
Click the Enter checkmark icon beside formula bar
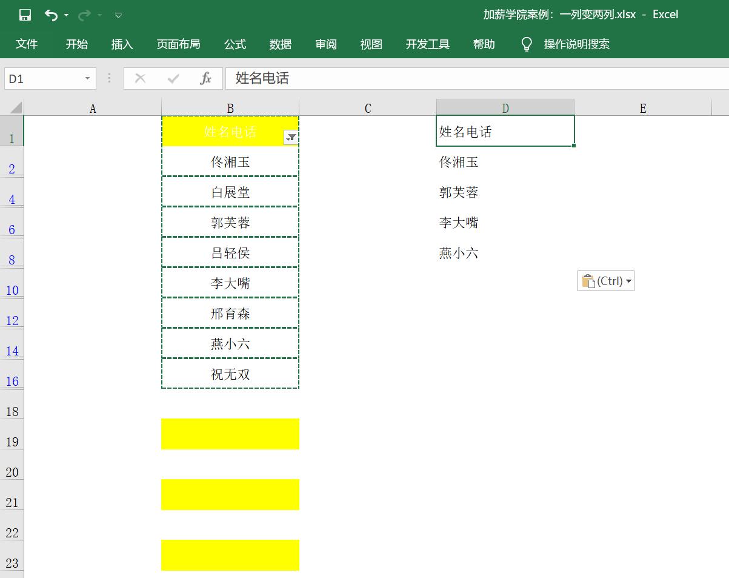pyautogui.click(x=173, y=78)
